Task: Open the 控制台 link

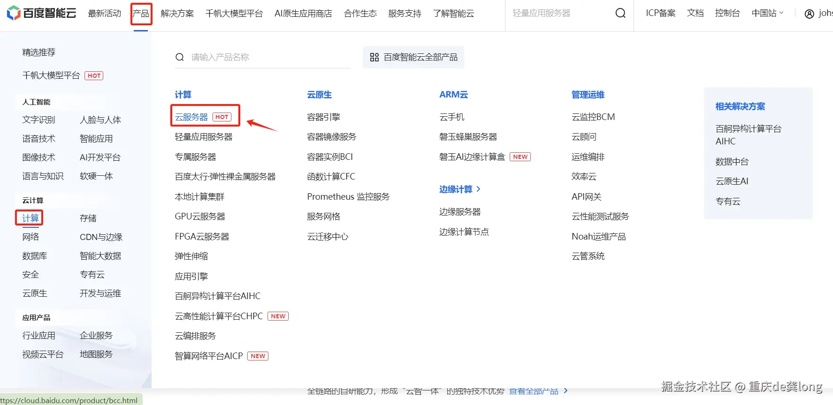Action: click(x=727, y=13)
